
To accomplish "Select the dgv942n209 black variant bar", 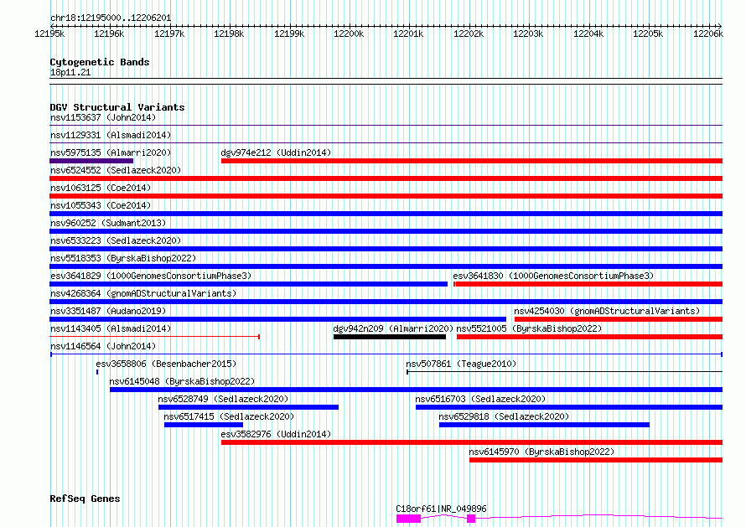I will click(390, 337).
